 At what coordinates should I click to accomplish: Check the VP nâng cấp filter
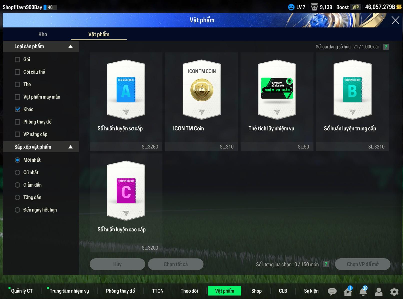(x=18, y=134)
